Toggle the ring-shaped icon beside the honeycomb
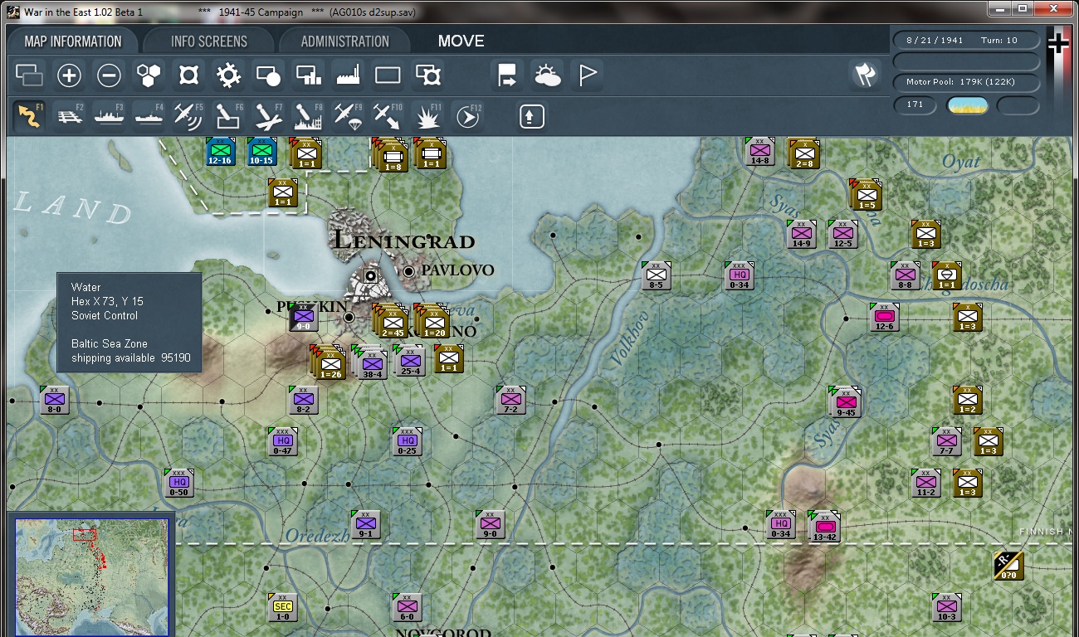Screen dimensions: 1079x637 coord(188,76)
